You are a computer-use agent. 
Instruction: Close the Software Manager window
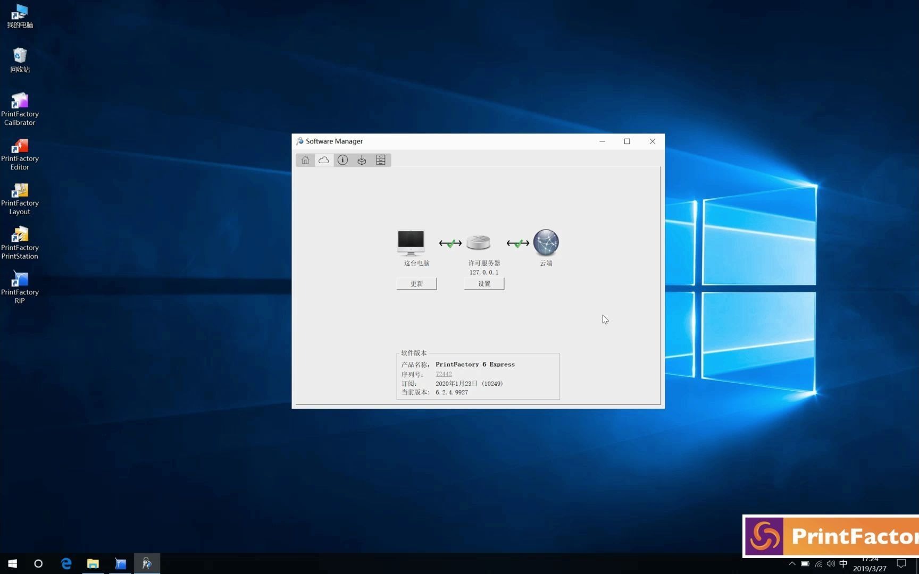[x=653, y=141]
